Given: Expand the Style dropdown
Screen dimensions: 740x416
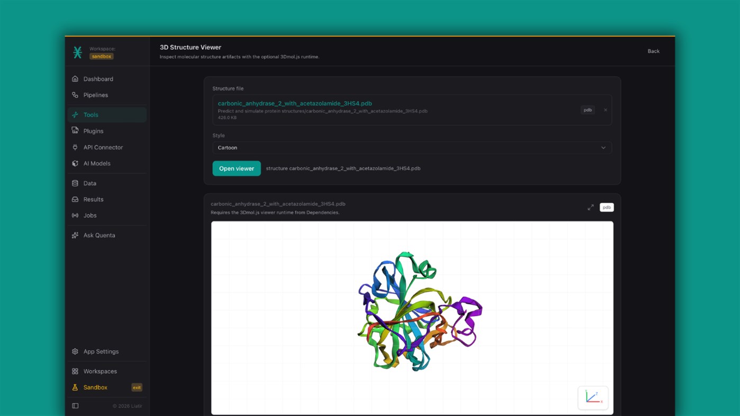Looking at the screenshot, I should coord(412,148).
